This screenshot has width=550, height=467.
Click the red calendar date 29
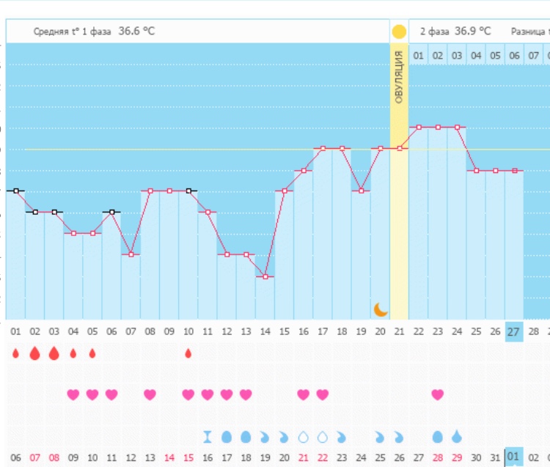(457, 457)
